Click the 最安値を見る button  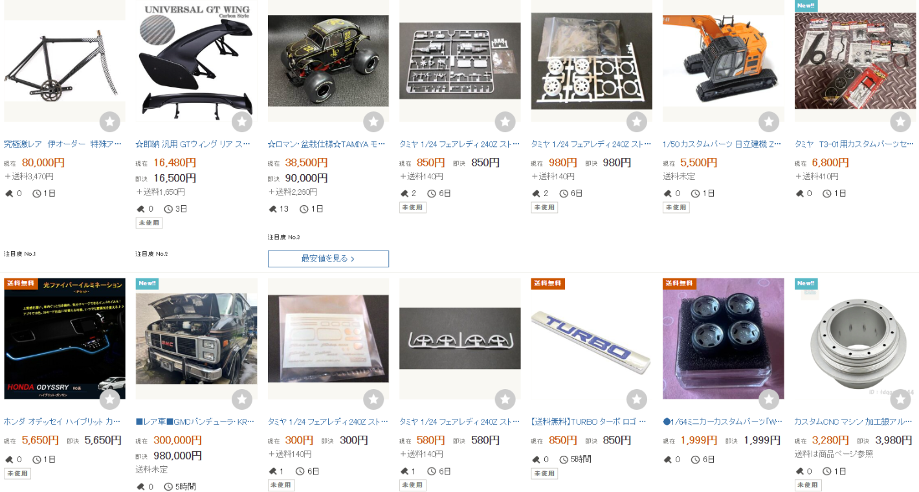pos(328,259)
